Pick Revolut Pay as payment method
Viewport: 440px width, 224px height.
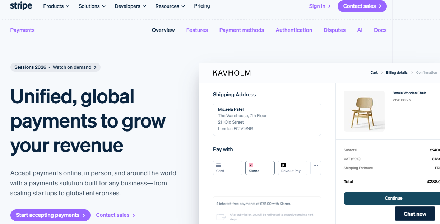pos(293,168)
